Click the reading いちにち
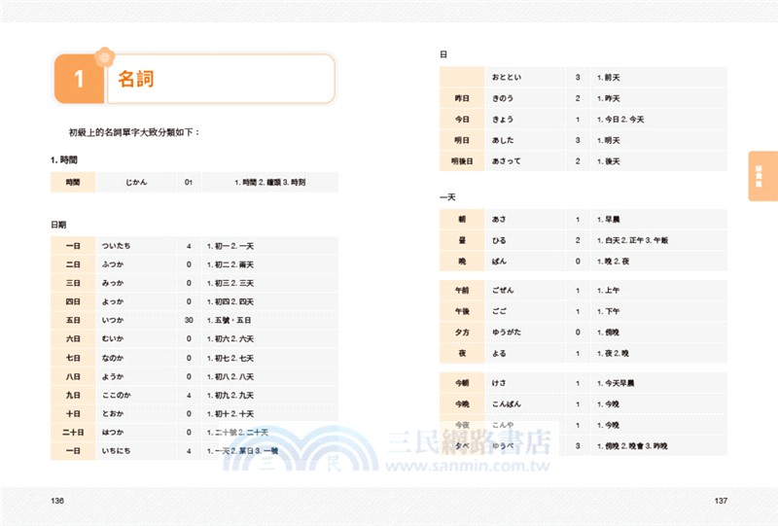The width and height of the screenshot is (778, 526). coord(116,450)
